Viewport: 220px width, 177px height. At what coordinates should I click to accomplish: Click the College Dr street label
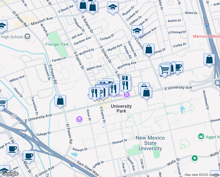(x=44, y=134)
